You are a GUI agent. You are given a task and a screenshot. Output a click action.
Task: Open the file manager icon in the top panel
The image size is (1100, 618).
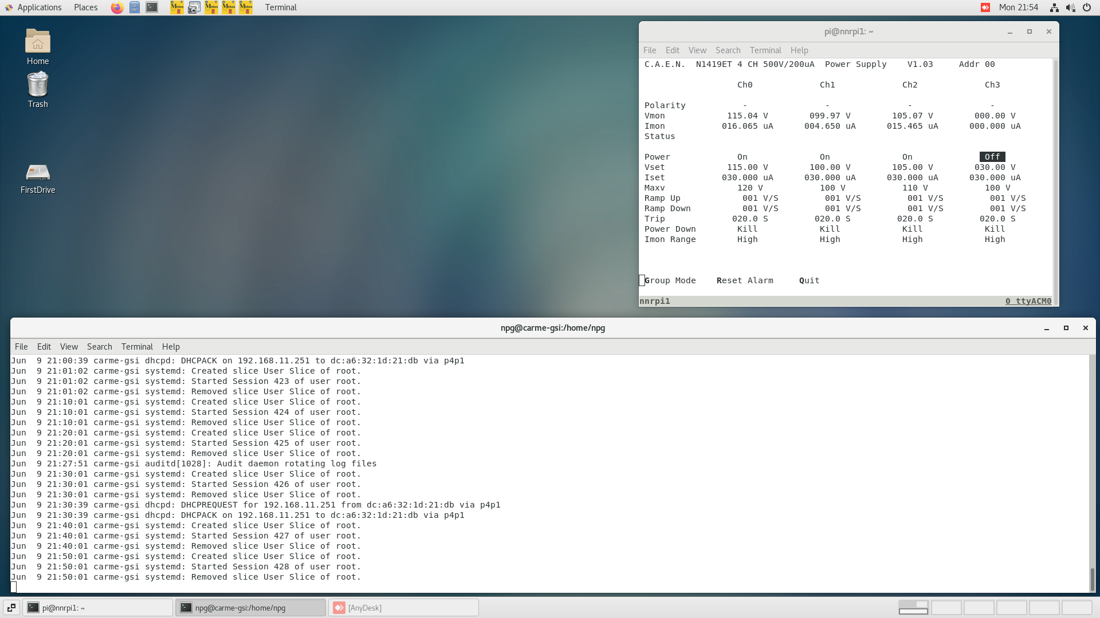point(135,7)
